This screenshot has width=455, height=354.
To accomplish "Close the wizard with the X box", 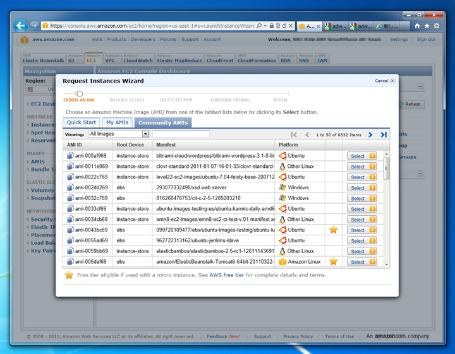I will 392,81.
